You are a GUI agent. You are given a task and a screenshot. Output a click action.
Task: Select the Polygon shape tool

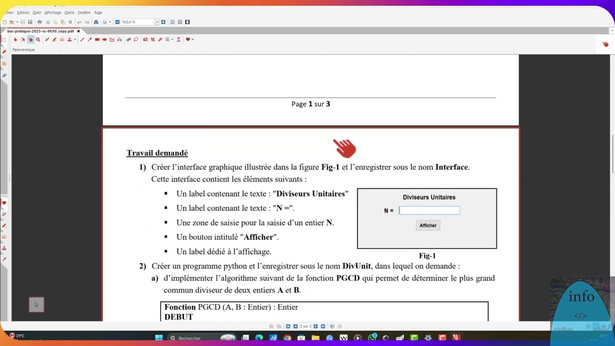pyautogui.click(x=112, y=39)
